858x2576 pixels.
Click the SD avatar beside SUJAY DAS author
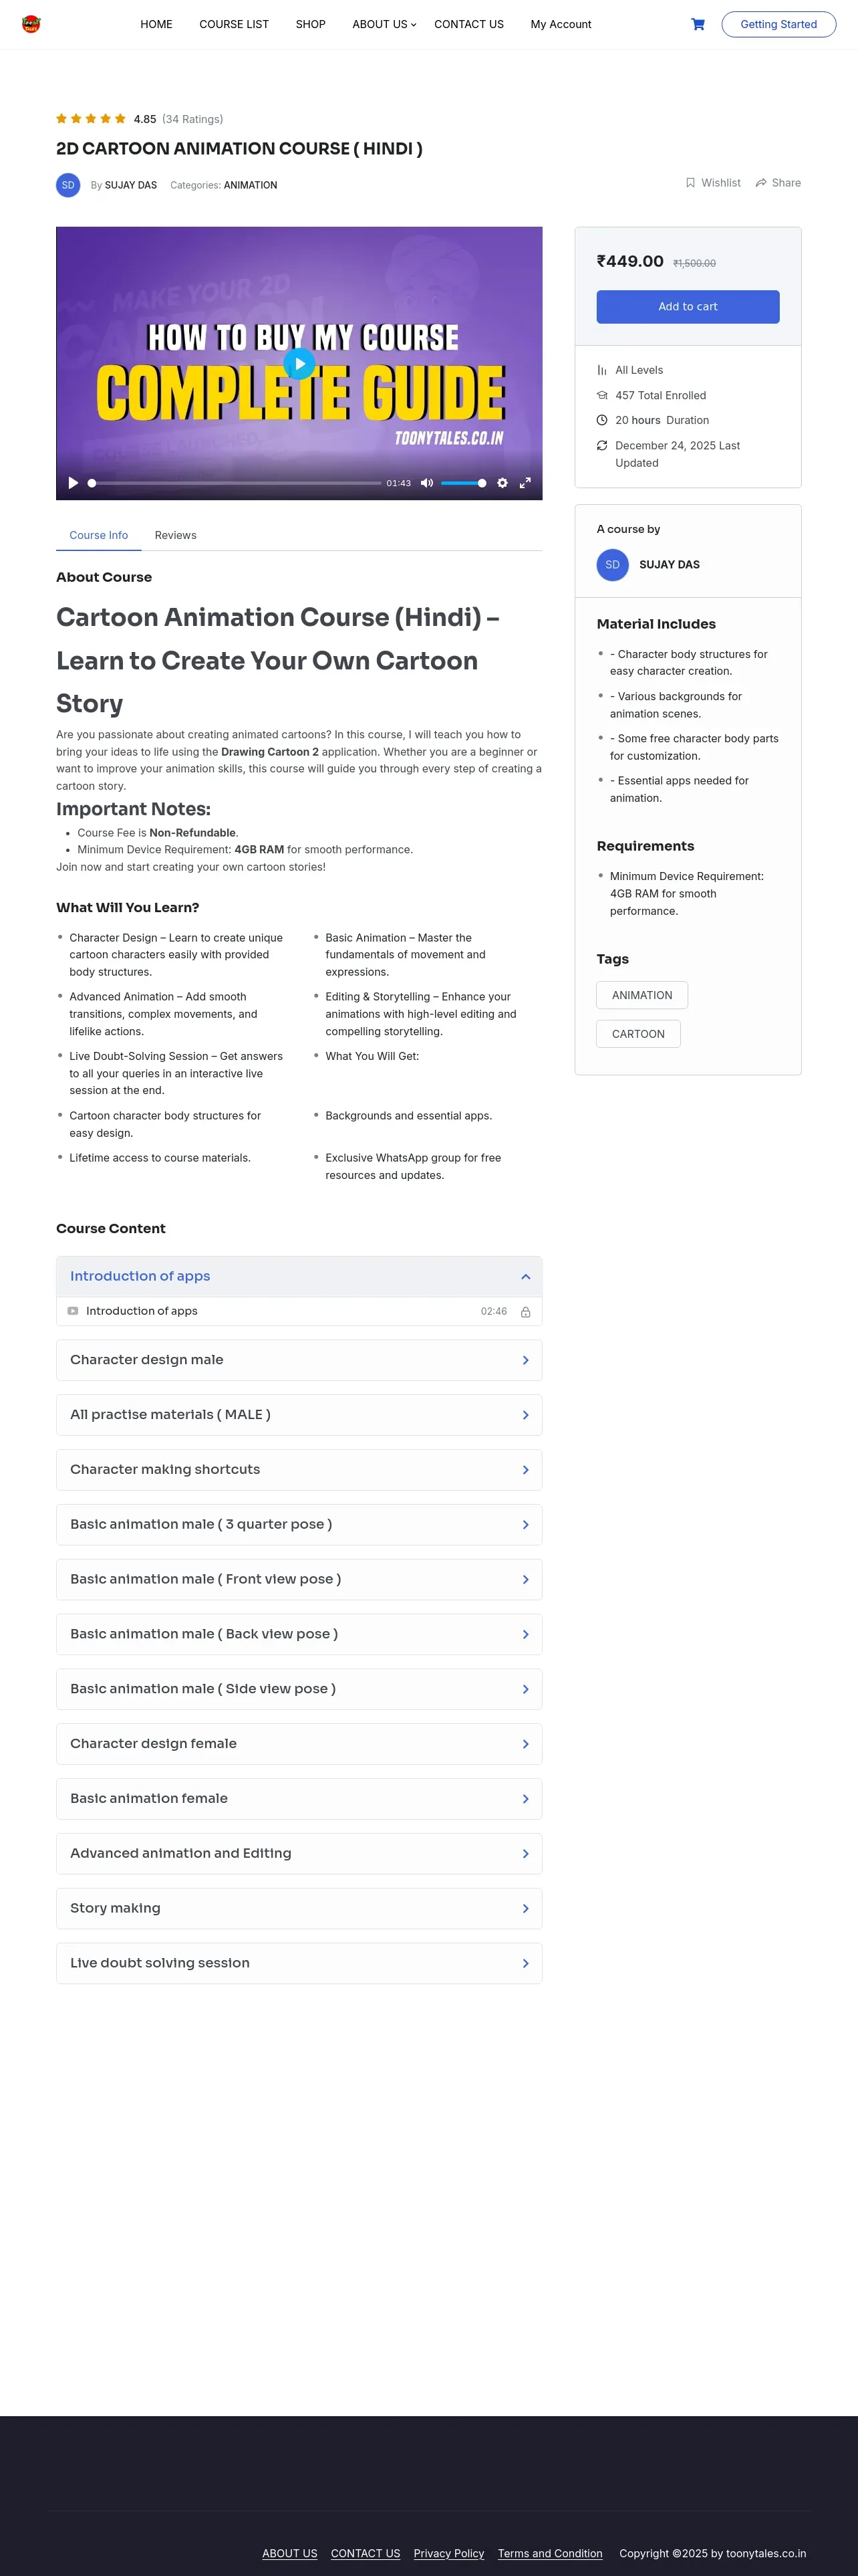(68, 185)
